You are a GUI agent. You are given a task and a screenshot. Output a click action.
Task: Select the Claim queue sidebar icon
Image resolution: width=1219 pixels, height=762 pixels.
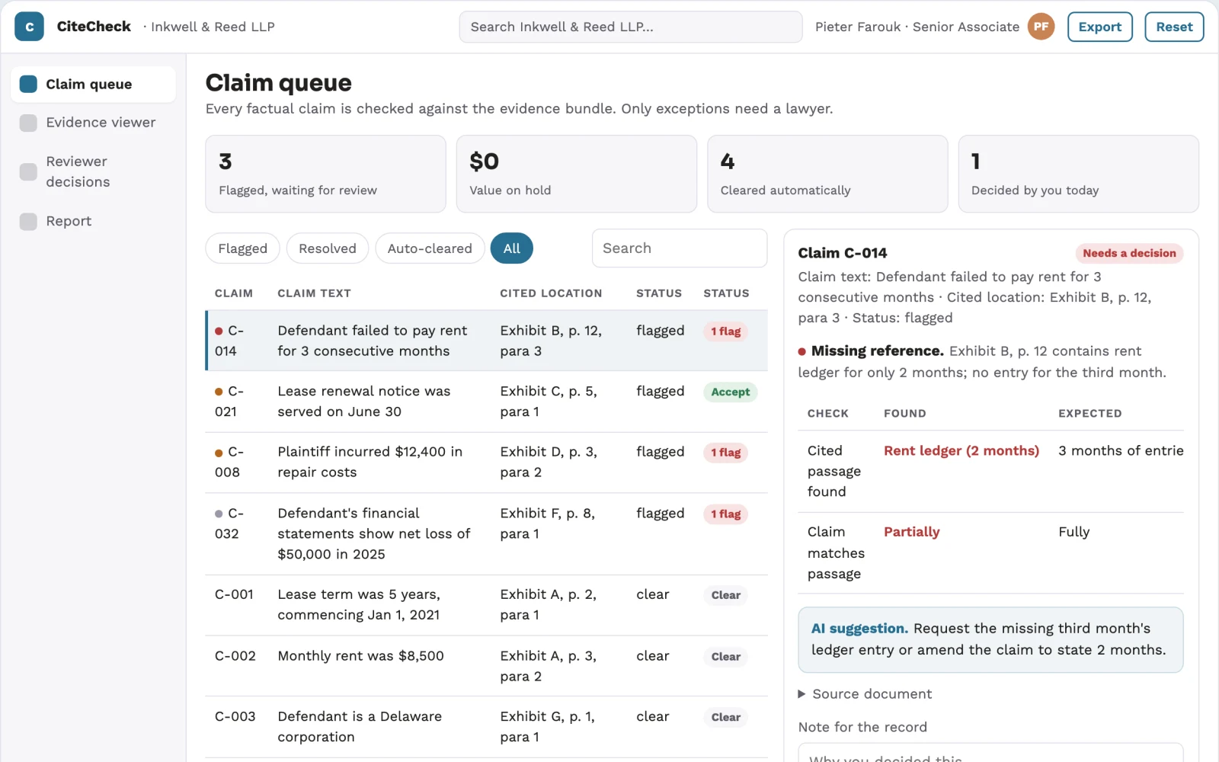[x=28, y=84]
